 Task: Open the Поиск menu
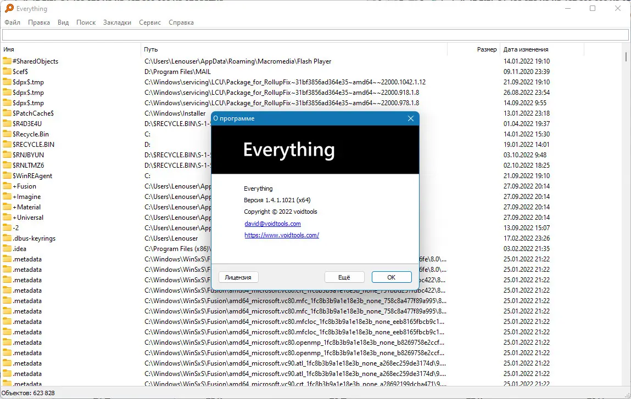86,22
